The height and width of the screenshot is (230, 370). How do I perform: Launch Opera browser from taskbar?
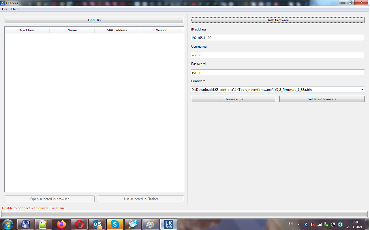[x=79, y=224]
